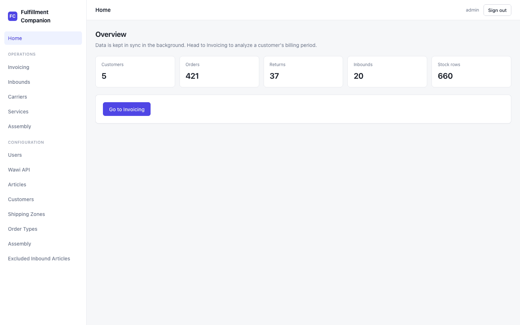Select Services in the sidebar
Viewport: 520px width, 325px height.
tap(43, 112)
